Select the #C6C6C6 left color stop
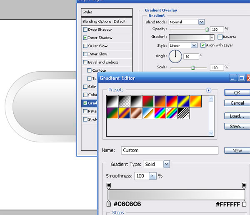Image resolution: width=250 pixels, height=215 pixels. [x=109, y=204]
